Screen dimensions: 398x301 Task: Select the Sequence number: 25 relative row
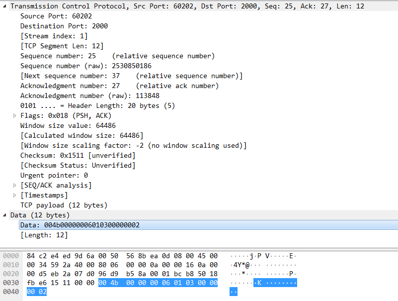click(x=118, y=56)
